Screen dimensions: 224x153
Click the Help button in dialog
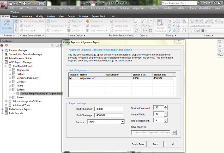coord(173,144)
